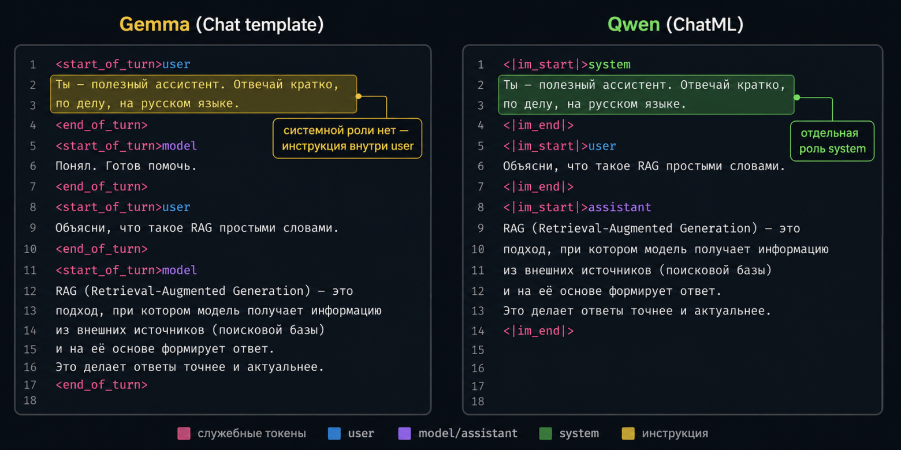Click the yellow callout системной роли нет

[x=347, y=138]
